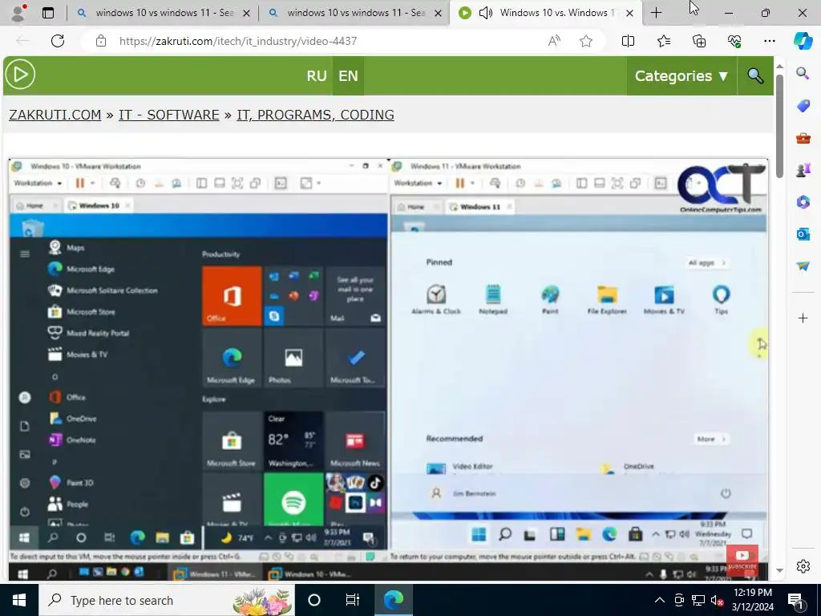Expand the Categories dropdown
821x616 pixels.
[681, 76]
